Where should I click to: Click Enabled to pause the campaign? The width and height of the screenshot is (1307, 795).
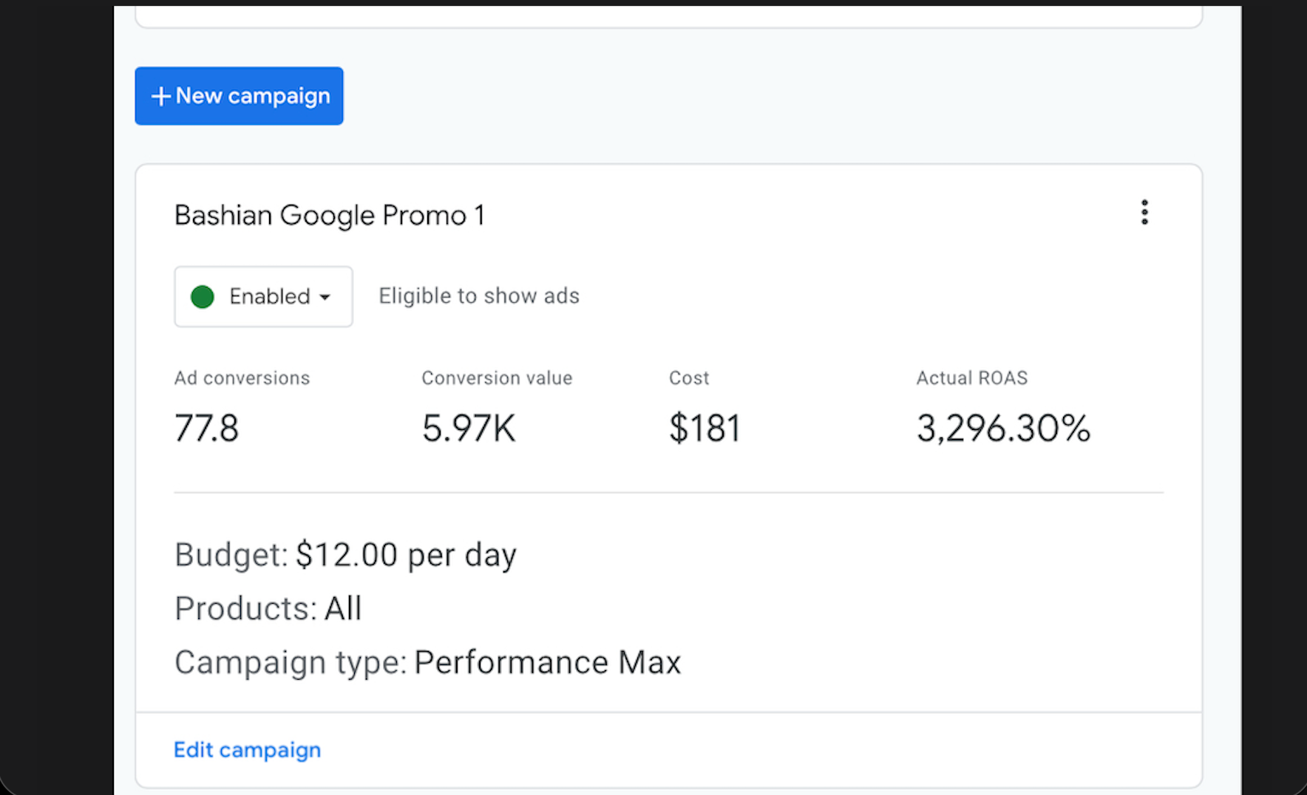[269, 296]
